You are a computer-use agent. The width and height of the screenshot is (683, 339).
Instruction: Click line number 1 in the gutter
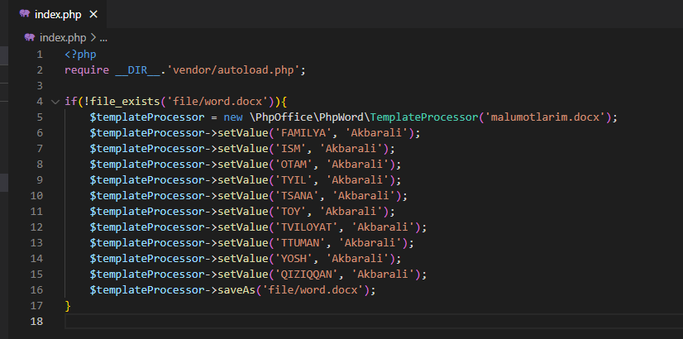click(40, 55)
